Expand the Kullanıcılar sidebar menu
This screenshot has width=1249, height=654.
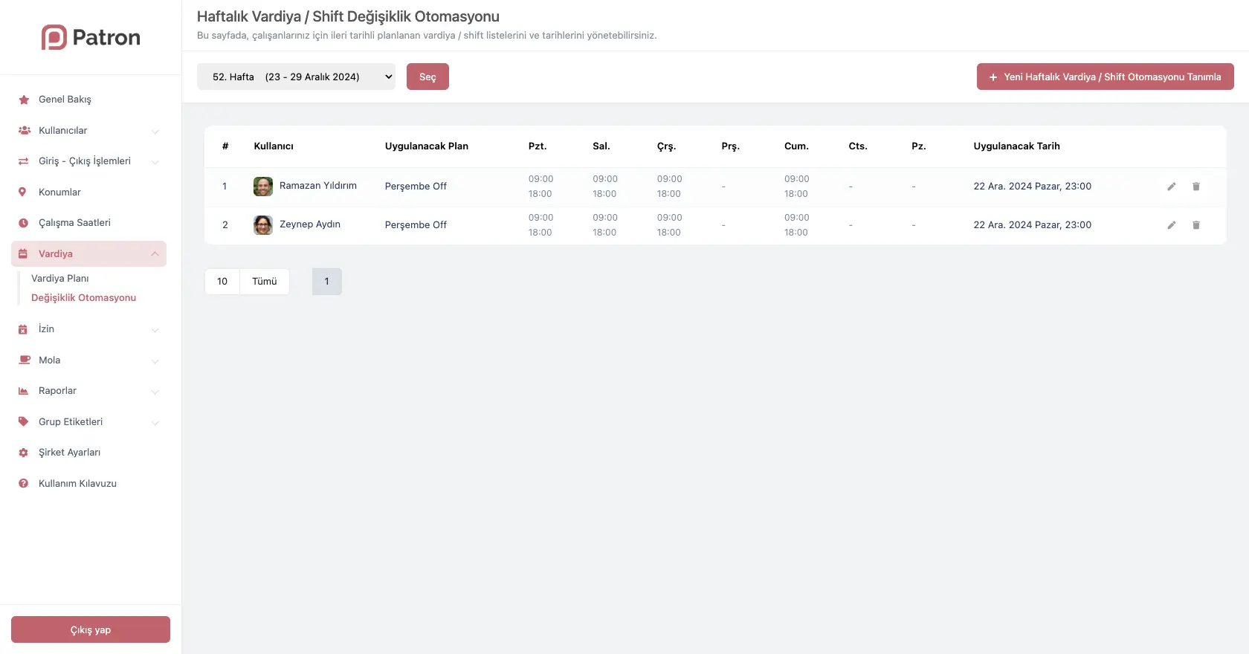click(88, 131)
